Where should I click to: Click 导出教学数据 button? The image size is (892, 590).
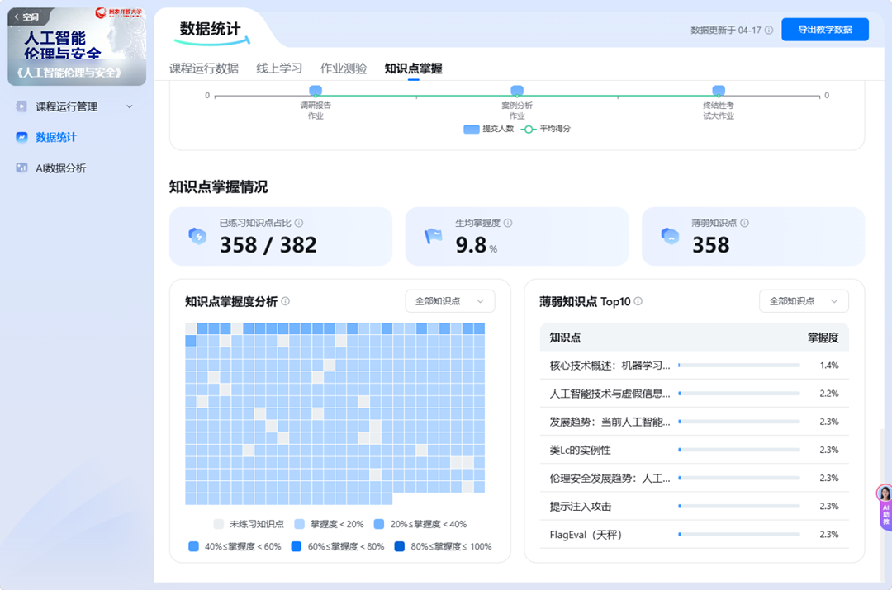click(825, 30)
